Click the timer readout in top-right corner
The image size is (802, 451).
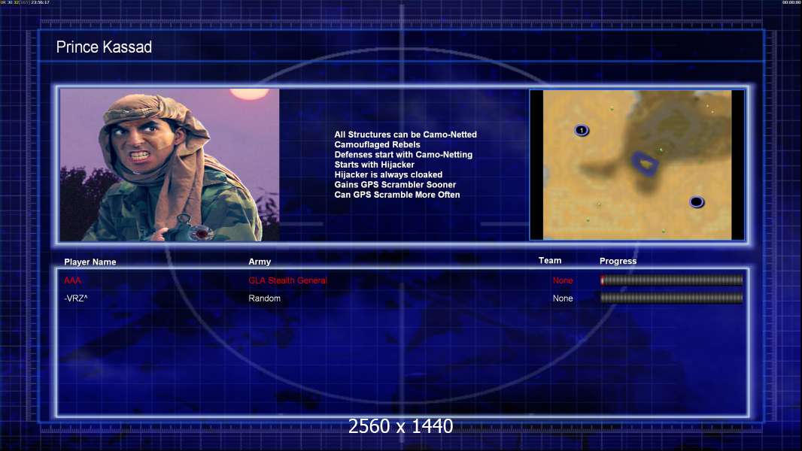(791, 2)
